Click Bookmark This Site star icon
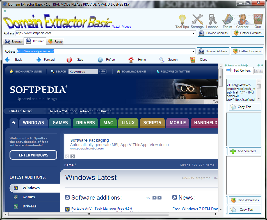 click(12, 71)
